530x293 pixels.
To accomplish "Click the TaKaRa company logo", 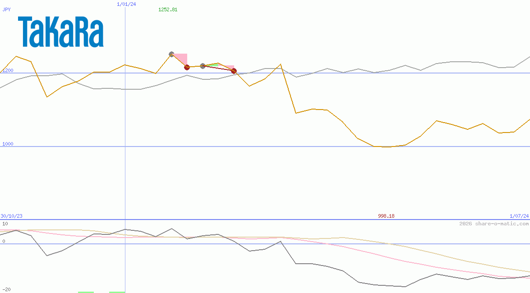I will click(x=61, y=32).
